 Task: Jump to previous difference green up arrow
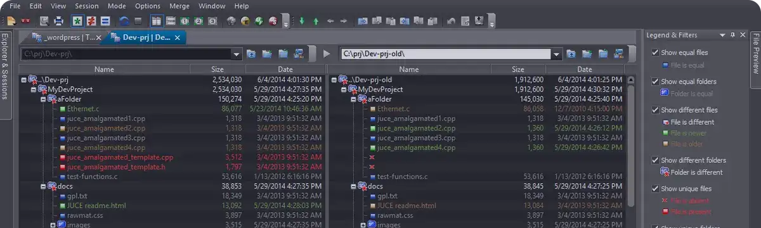tap(316, 21)
